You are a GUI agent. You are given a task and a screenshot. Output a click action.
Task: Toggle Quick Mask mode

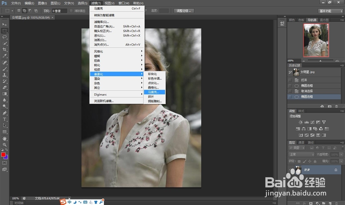4,163
